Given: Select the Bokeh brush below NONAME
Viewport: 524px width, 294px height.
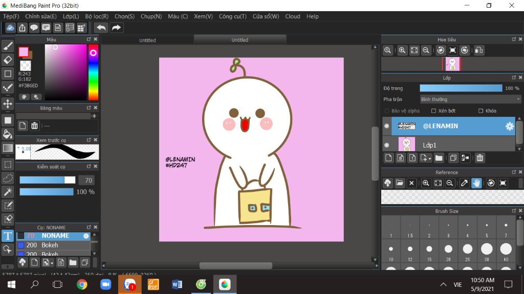Looking at the screenshot, I should [53, 245].
